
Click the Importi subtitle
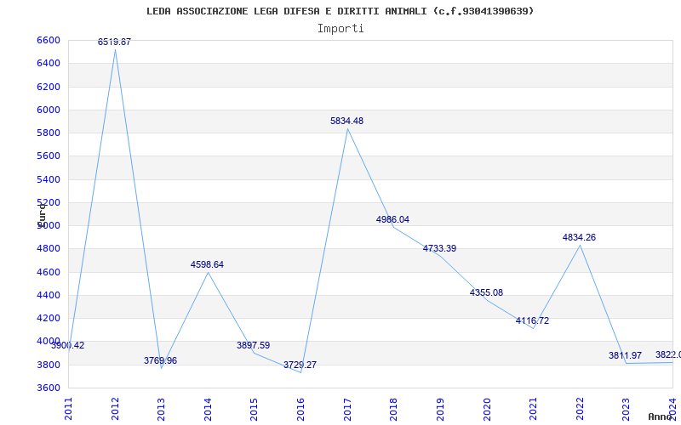340,29
